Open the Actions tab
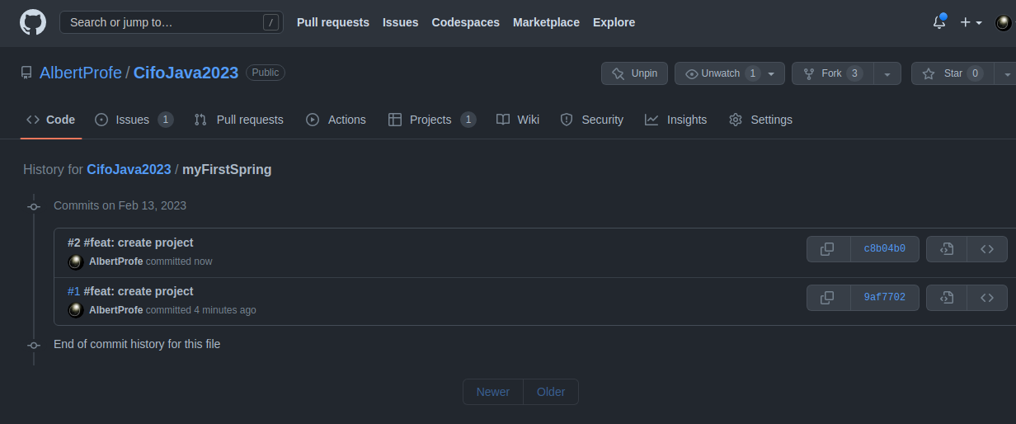 pos(336,120)
